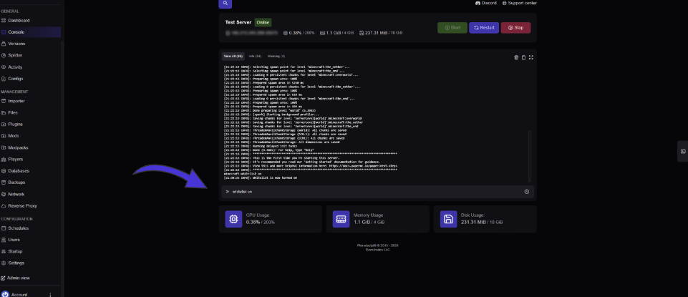Click header memory stat 1.1 GiB / 4 GiB

point(337,33)
